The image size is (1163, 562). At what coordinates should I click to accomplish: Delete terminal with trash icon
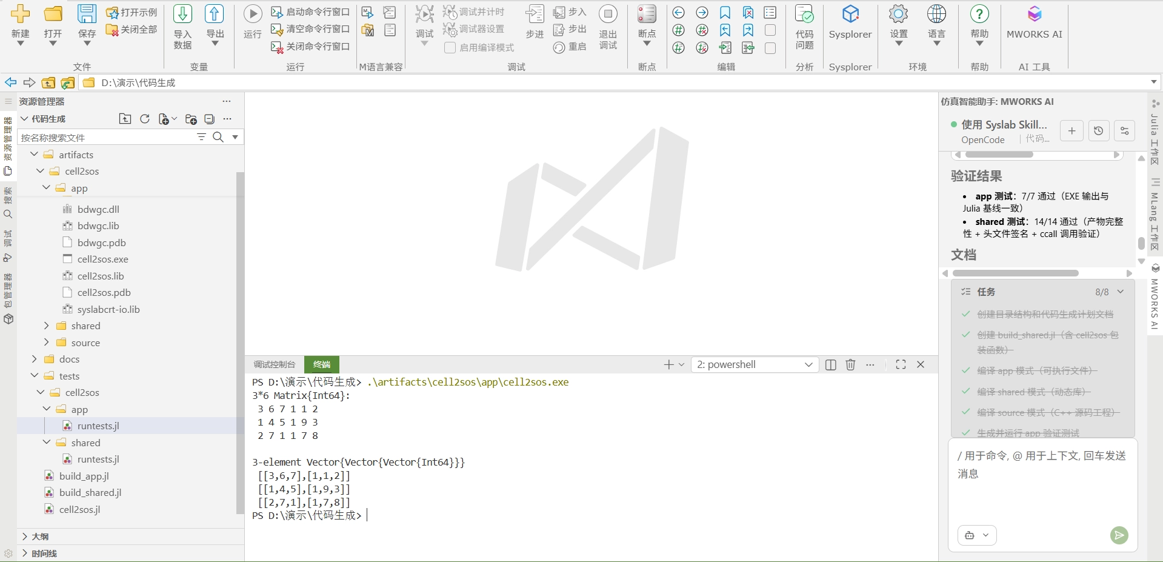[x=850, y=364]
